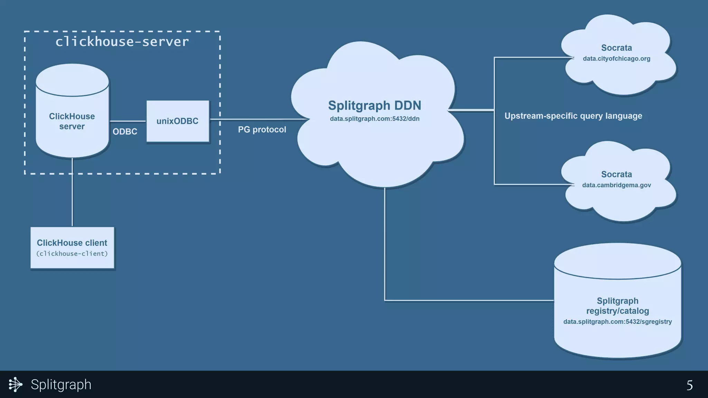Viewport: 708px width, 398px height.
Task: Click the slide number 5
Action: [689, 385]
